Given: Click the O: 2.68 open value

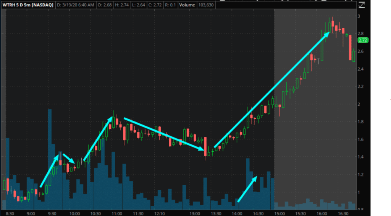Looking at the screenshot, I should pos(105,5).
